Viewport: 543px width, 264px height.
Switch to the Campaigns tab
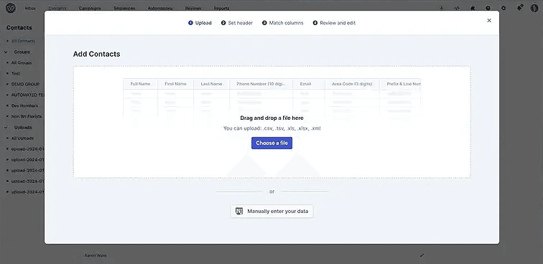[90, 9]
